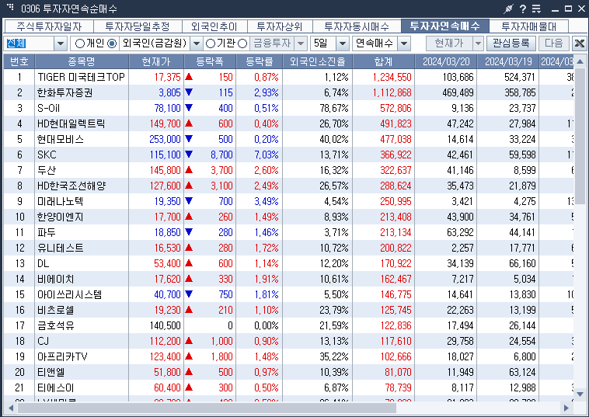Switch to the 투자자매물대 tab
Image resolution: width=589 pixels, height=417 pixels.
pos(529,26)
